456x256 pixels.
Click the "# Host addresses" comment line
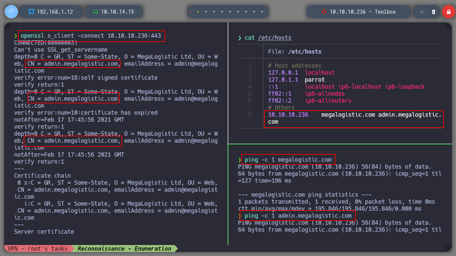295,66
